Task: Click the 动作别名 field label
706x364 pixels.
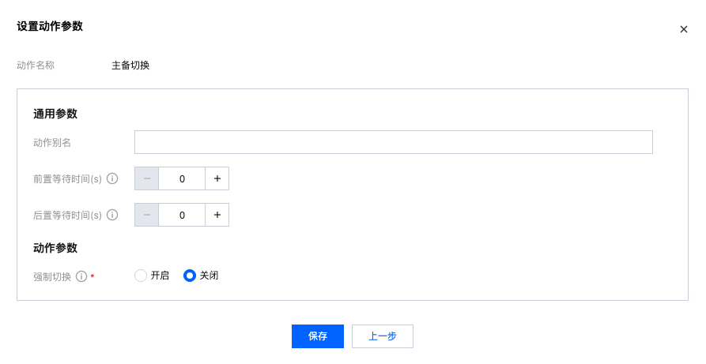Action: (x=52, y=142)
